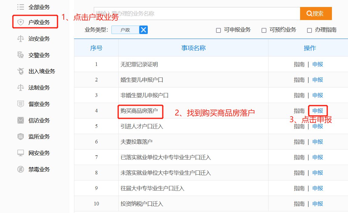Open 指南 for 未落实就业单位大中专毕业生户口迁入
The image size is (348, 213).
pyautogui.click(x=299, y=173)
